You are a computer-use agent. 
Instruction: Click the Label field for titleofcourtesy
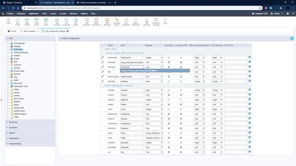tap(132, 77)
